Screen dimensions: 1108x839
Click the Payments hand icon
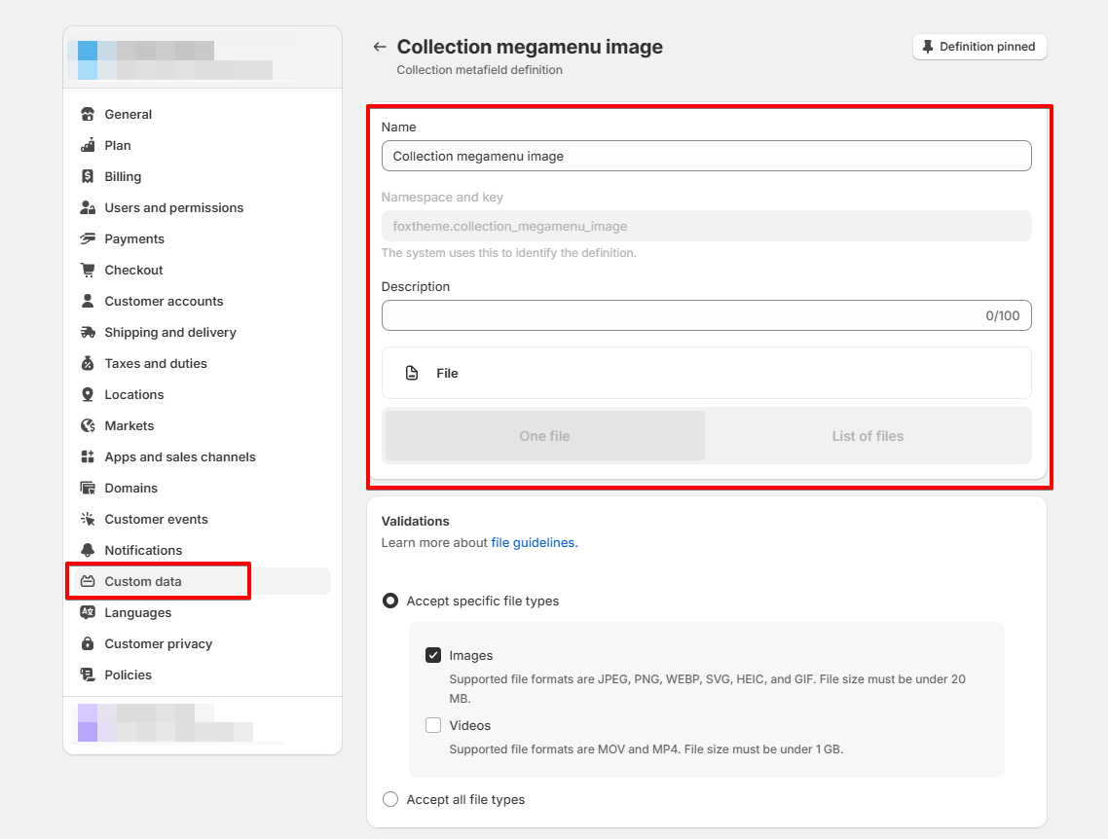pyautogui.click(x=88, y=238)
